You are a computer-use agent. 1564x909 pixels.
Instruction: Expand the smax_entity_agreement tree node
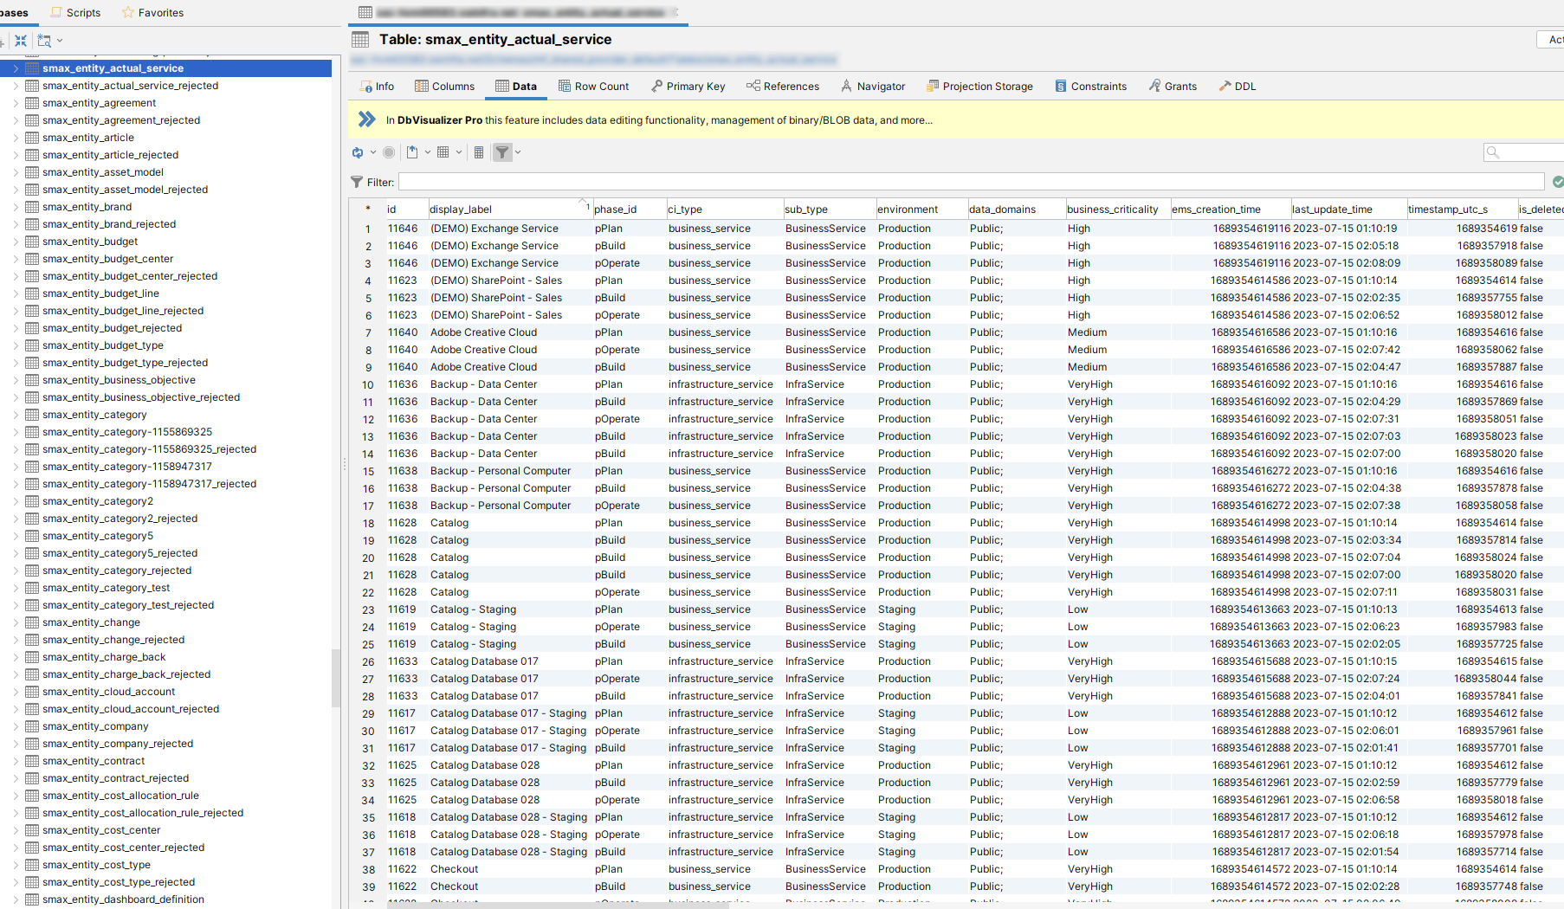17,102
